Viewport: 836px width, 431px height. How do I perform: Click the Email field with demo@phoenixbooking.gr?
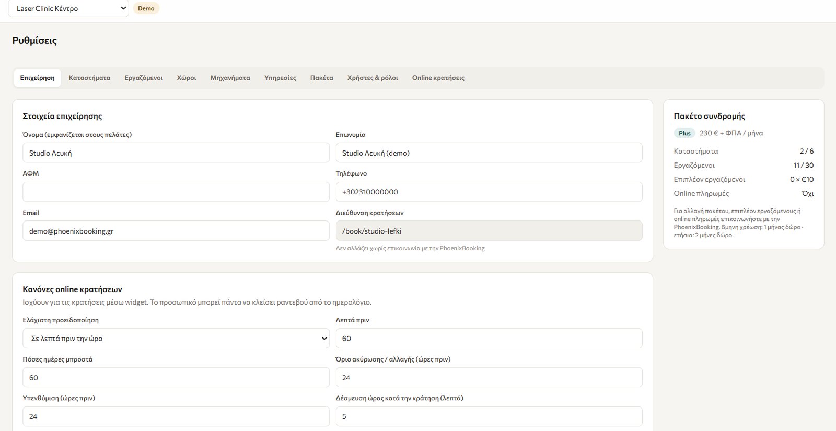[x=176, y=231]
